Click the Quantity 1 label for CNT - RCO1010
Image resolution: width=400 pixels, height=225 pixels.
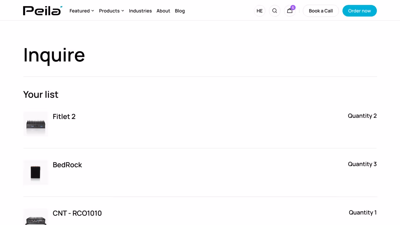363,212
